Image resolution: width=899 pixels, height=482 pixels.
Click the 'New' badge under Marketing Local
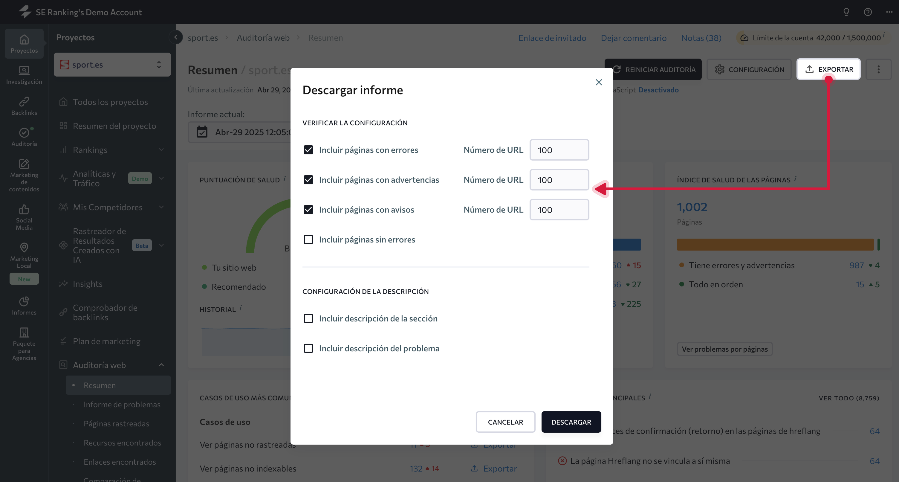click(x=24, y=279)
